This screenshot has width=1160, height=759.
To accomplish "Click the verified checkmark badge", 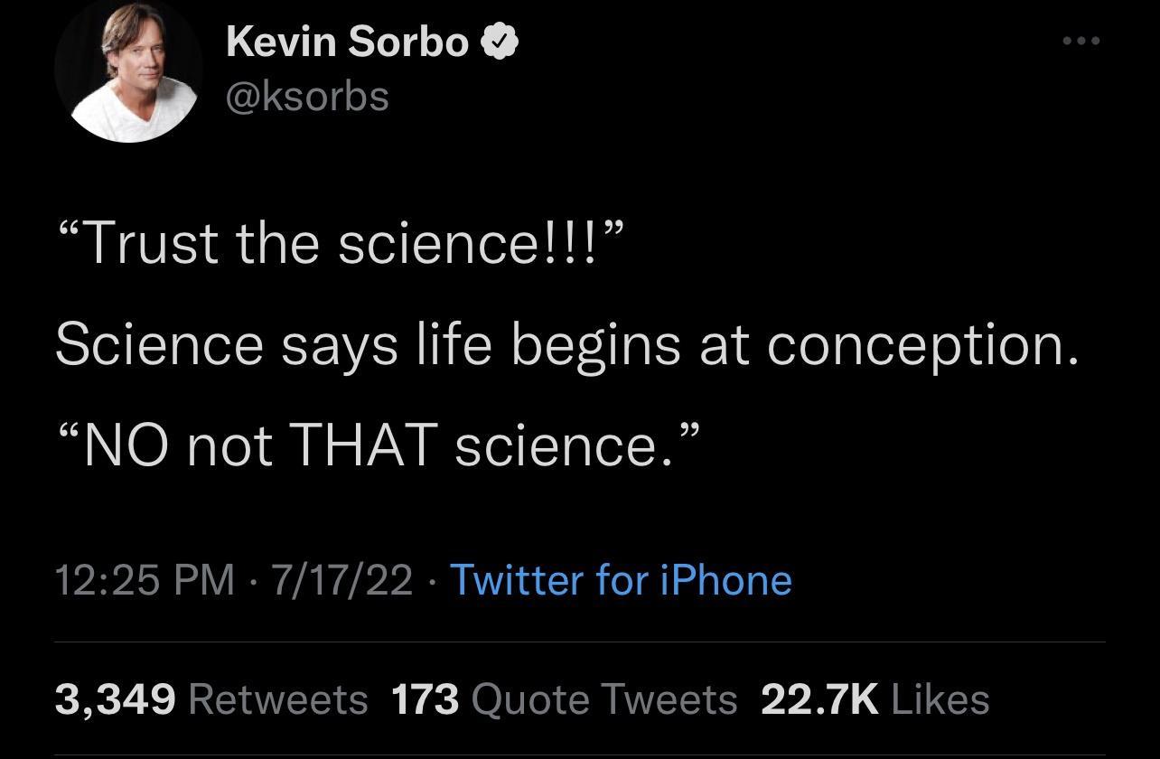I will click(499, 40).
